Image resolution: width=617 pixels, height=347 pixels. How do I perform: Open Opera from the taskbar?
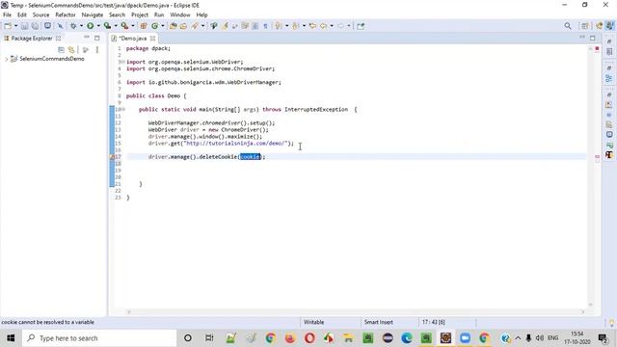[x=309, y=338]
